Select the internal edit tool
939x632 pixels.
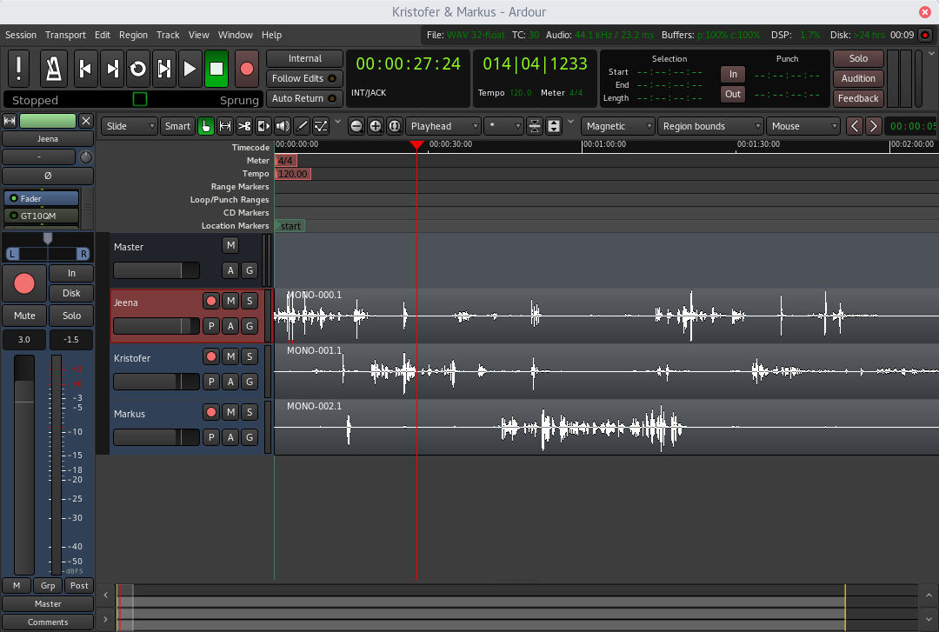[x=321, y=126]
